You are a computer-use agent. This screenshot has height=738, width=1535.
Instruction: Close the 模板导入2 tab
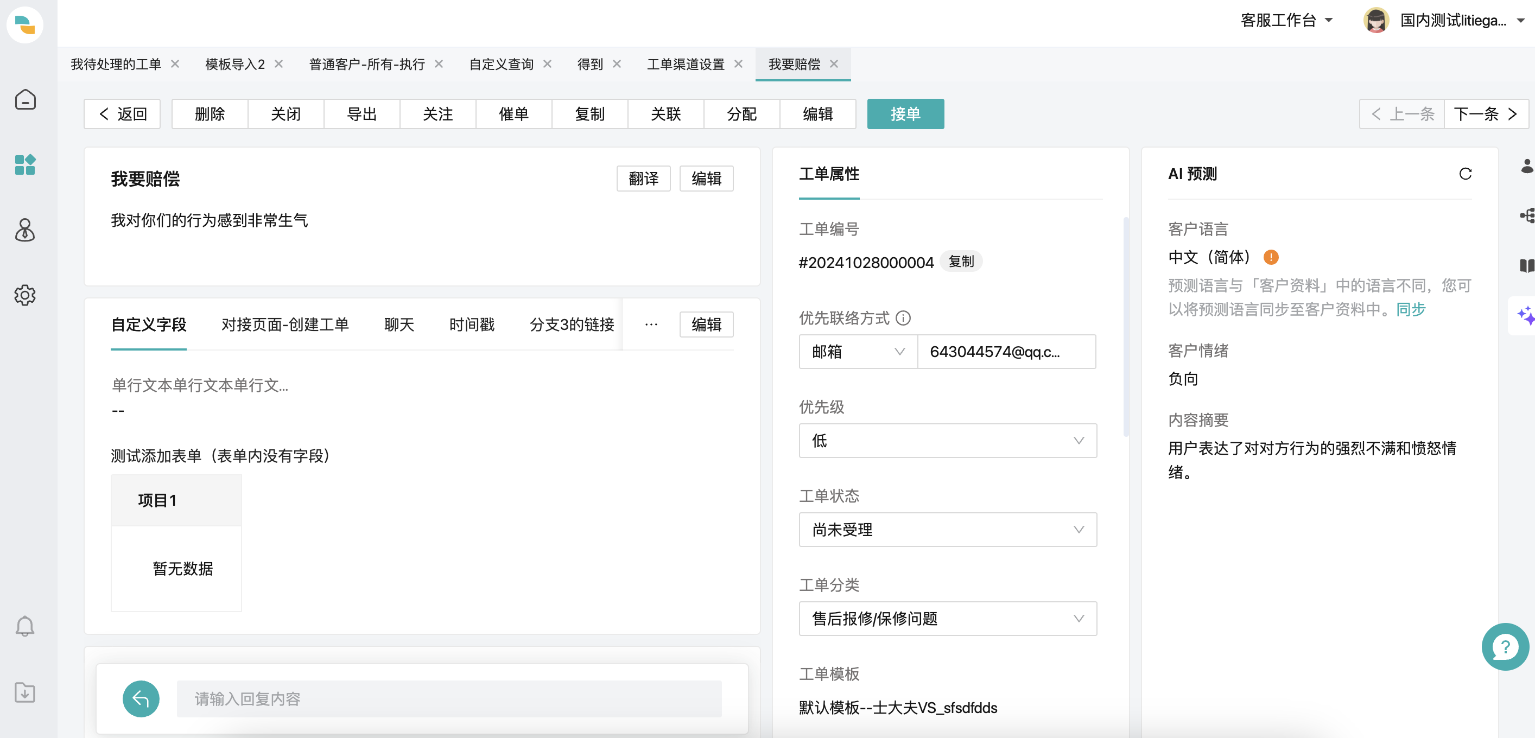click(x=278, y=63)
